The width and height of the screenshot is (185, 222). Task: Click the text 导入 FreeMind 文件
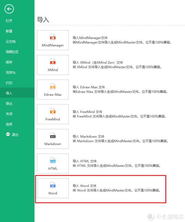[x=88, y=112]
